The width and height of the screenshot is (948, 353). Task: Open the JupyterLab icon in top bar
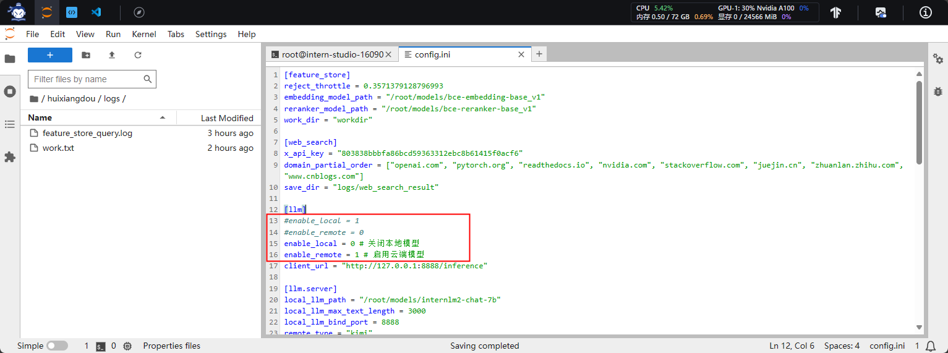[46, 12]
